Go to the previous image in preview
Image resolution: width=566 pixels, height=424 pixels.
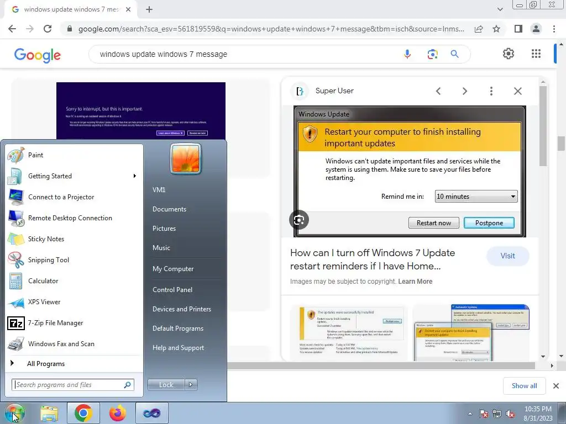[x=438, y=91]
